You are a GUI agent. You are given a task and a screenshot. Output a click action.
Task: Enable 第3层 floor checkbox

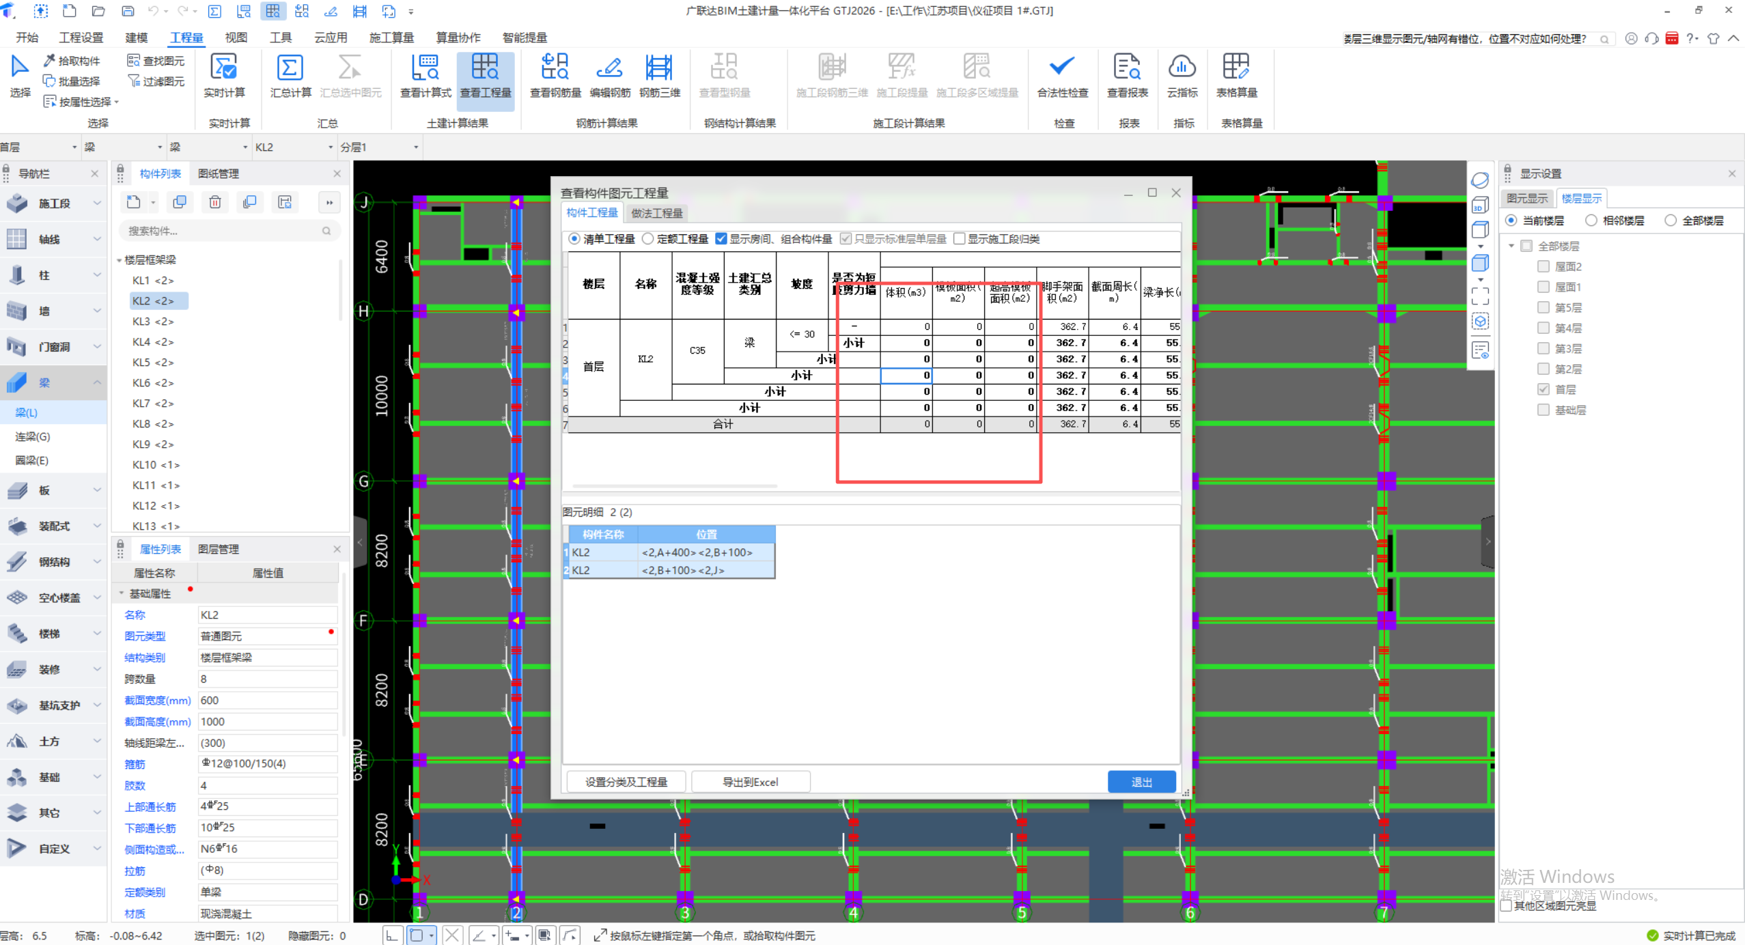click(x=1543, y=348)
